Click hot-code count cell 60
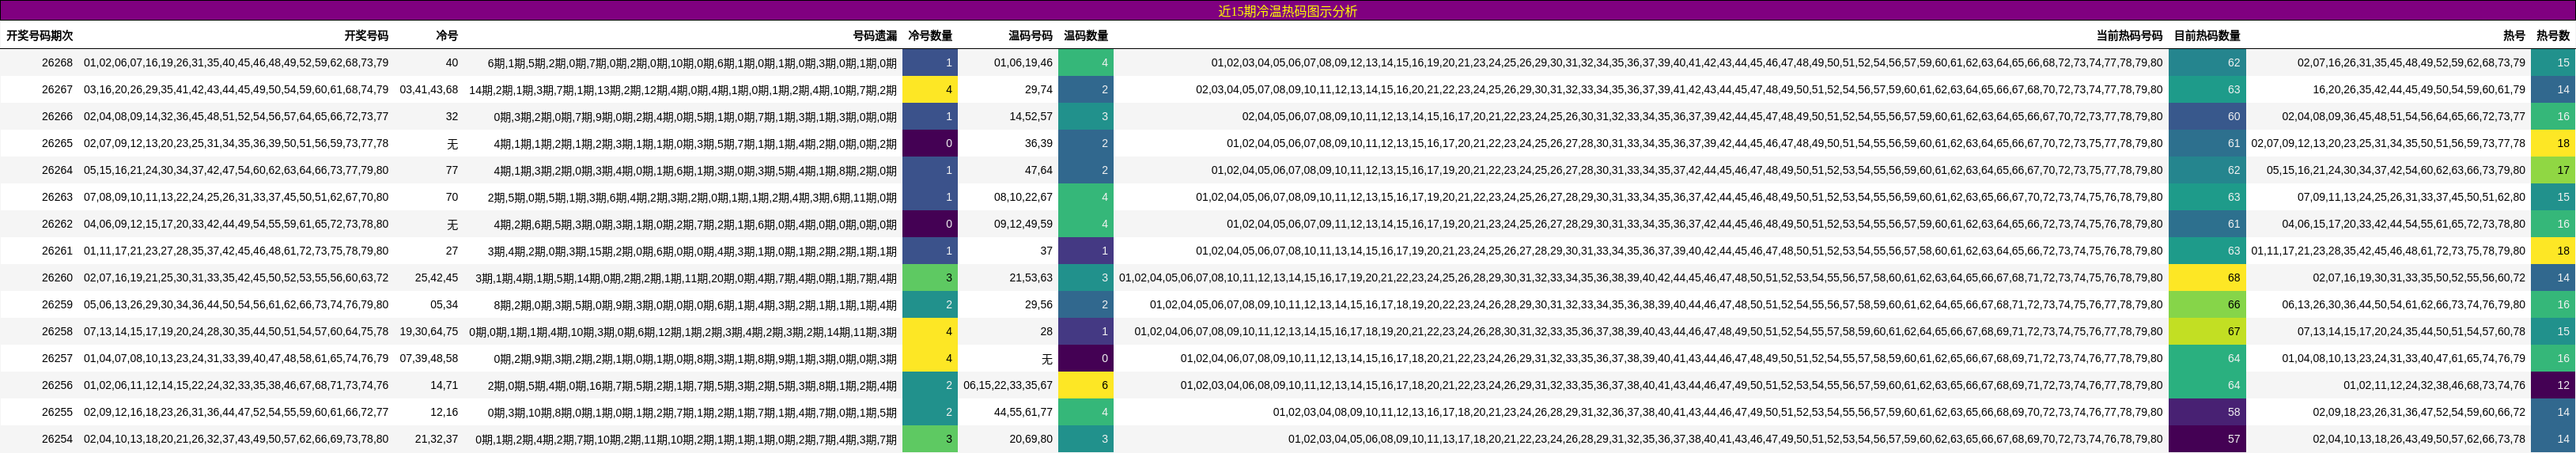Screen dimensions: 2576x453 click(x=2207, y=116)
